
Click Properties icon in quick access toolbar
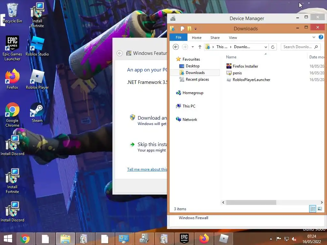182,28
